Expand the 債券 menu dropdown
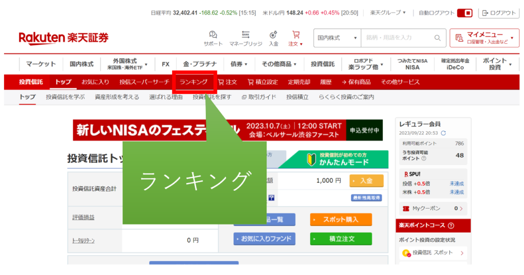Screen dimensions: 524x275 [238, 64]
